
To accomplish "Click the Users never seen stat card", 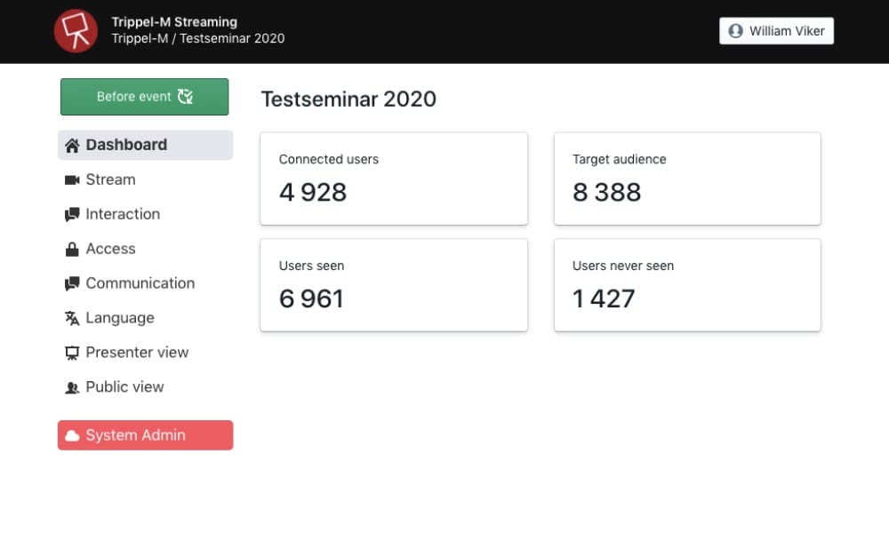I will 686,284.
